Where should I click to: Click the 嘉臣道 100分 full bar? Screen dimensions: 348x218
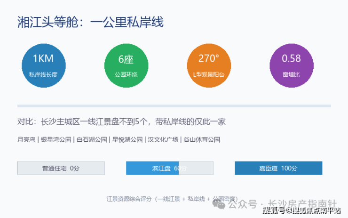pos(278,168)
